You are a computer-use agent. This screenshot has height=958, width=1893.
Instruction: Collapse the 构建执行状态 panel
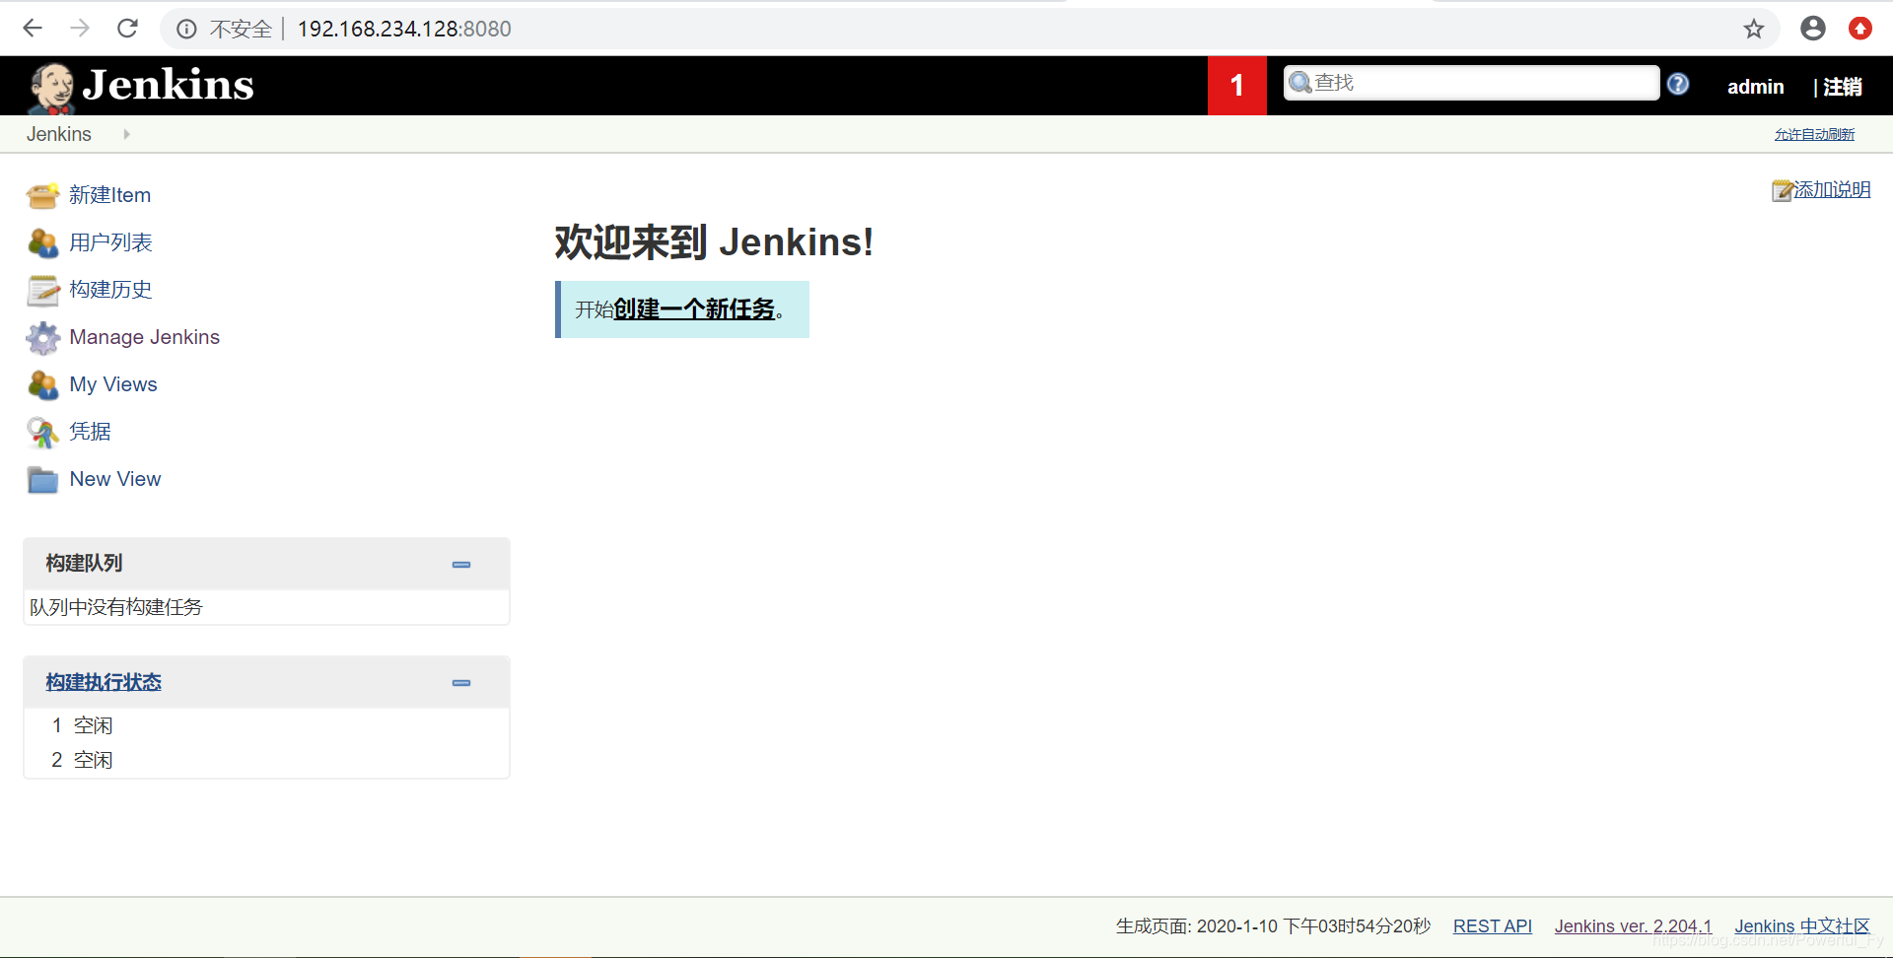(x=460, y=683)
